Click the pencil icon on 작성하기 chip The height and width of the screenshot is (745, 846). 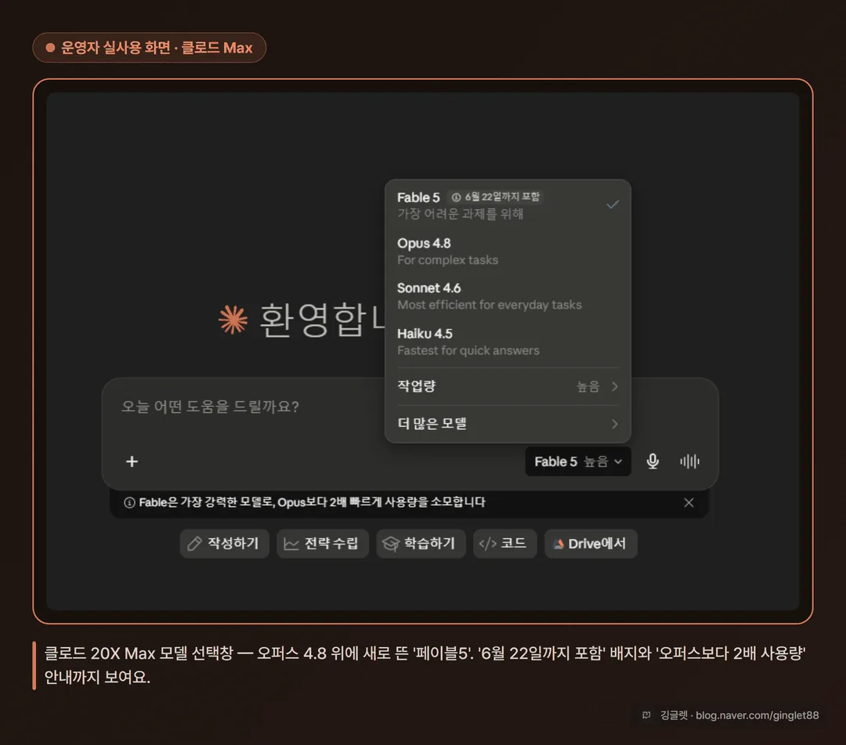(194, 543)
